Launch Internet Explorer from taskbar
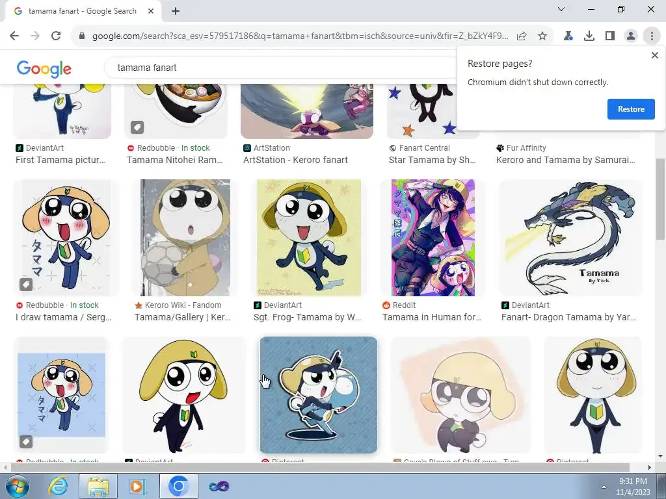666x499 pixels. (58, 486)
